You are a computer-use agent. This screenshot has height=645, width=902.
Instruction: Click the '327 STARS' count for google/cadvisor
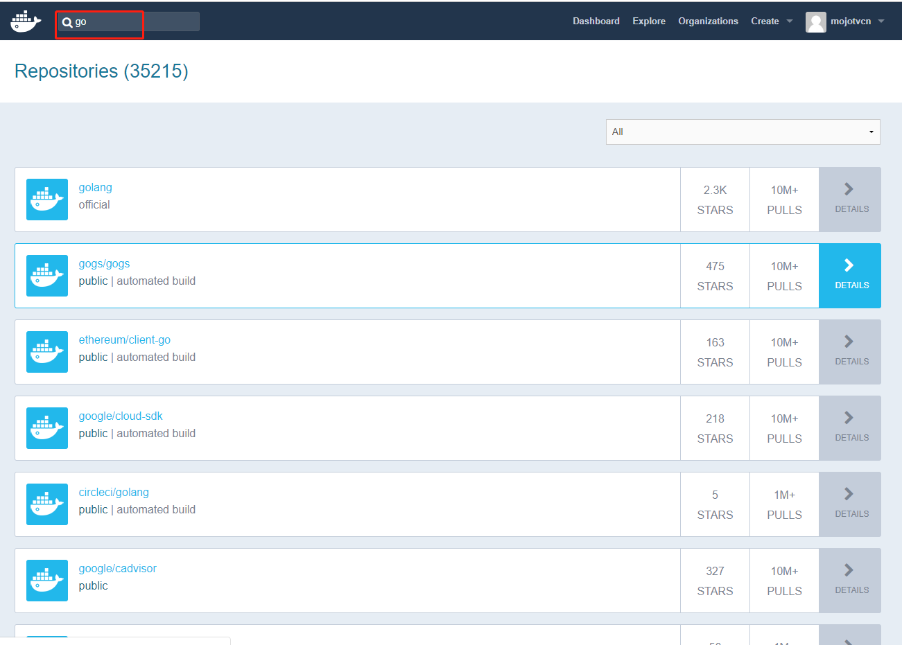pyautogui.click(x=715, y=581)
